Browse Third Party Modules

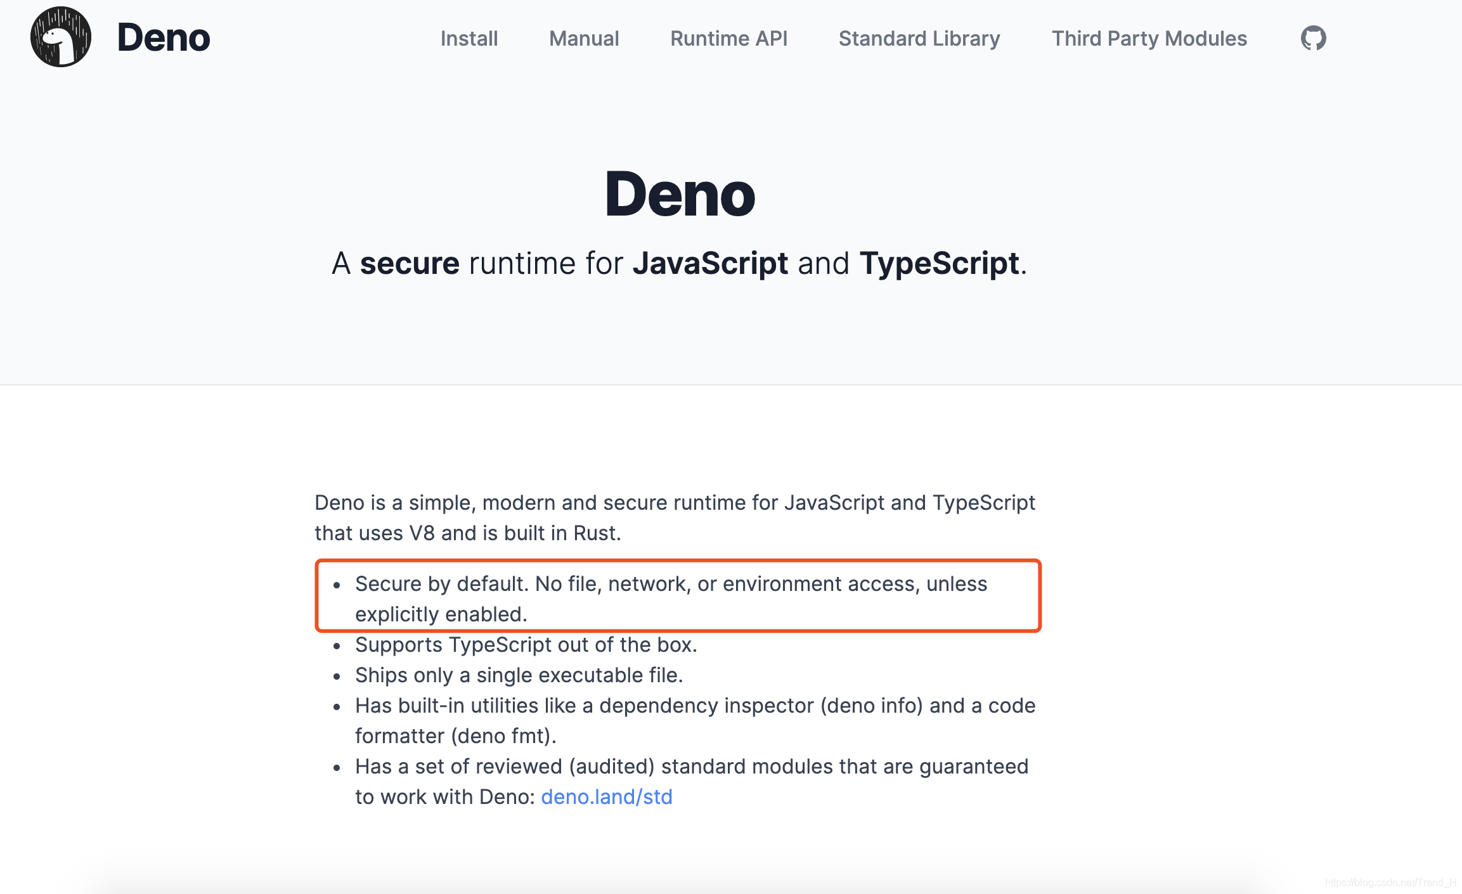point(1149,39)
